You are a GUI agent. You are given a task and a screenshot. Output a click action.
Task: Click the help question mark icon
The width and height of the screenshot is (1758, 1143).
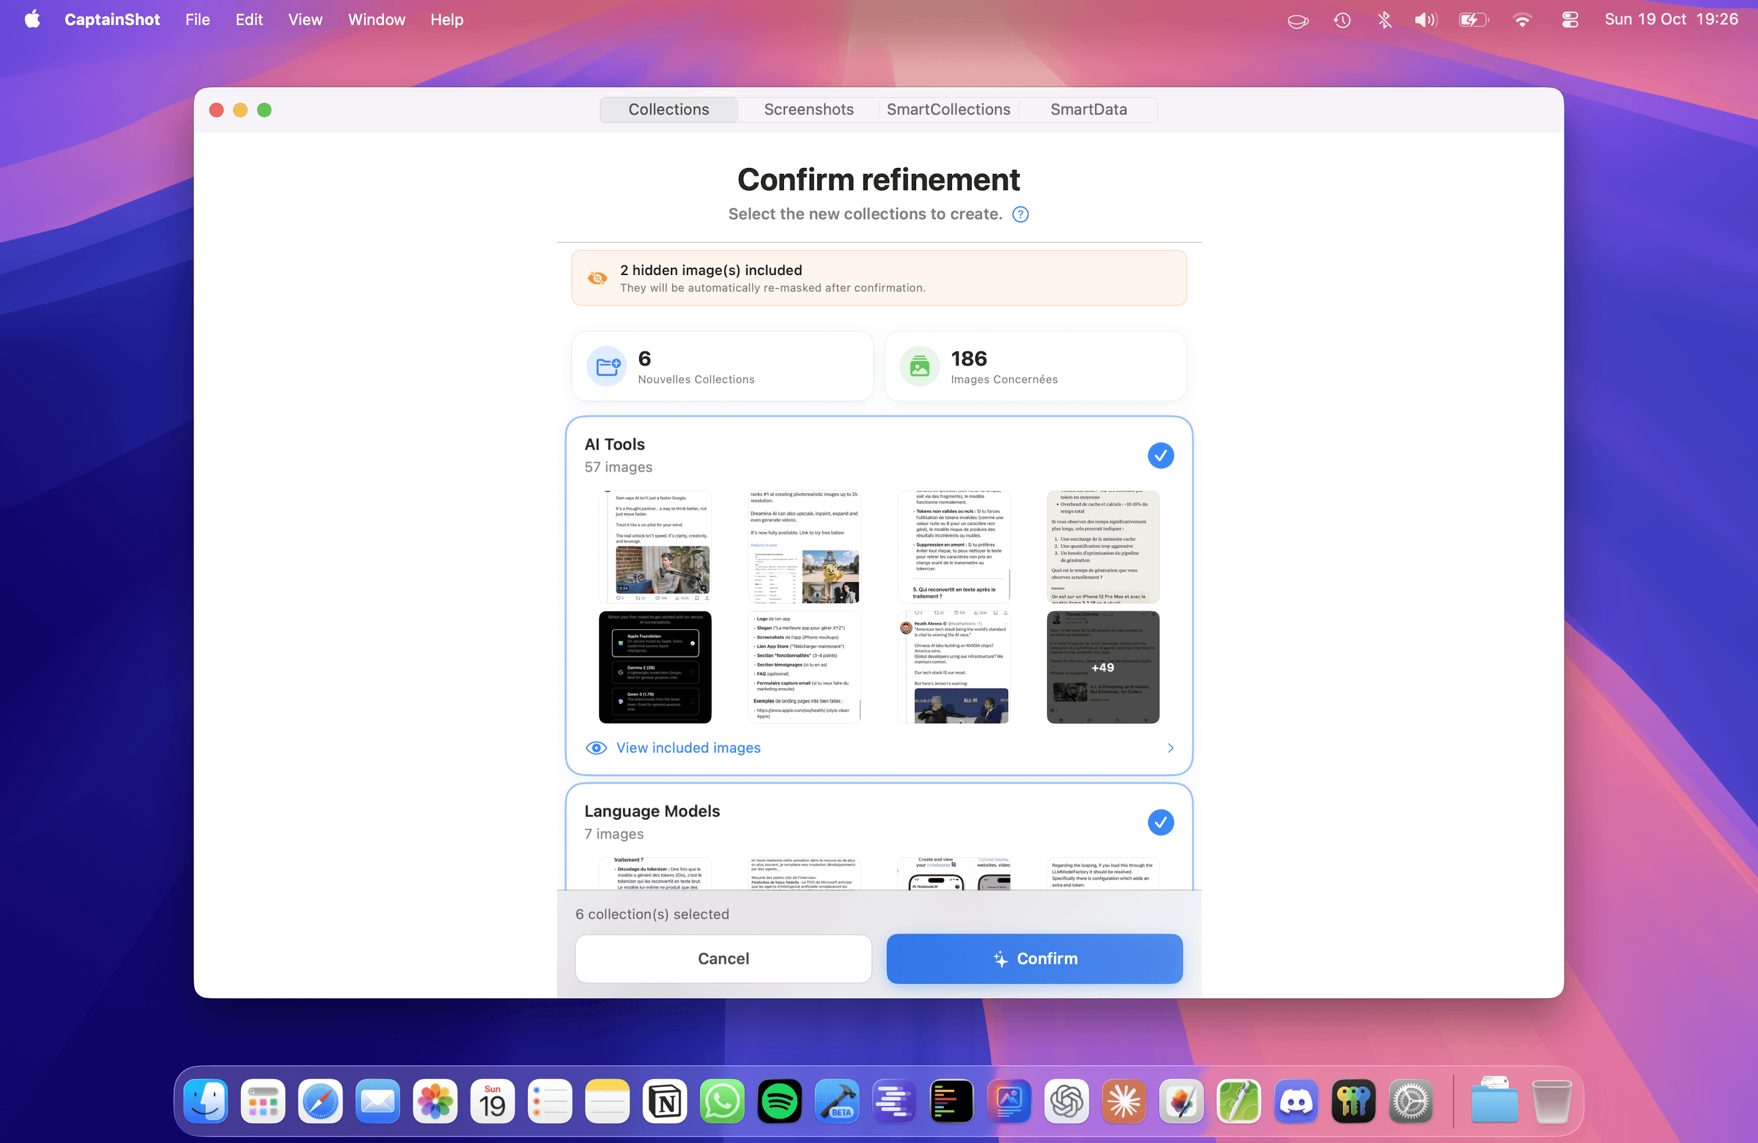coord(1020,214)
